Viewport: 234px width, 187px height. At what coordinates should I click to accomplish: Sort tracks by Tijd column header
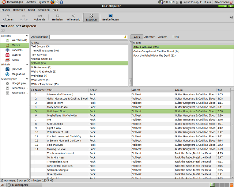[x=223, y=90]
